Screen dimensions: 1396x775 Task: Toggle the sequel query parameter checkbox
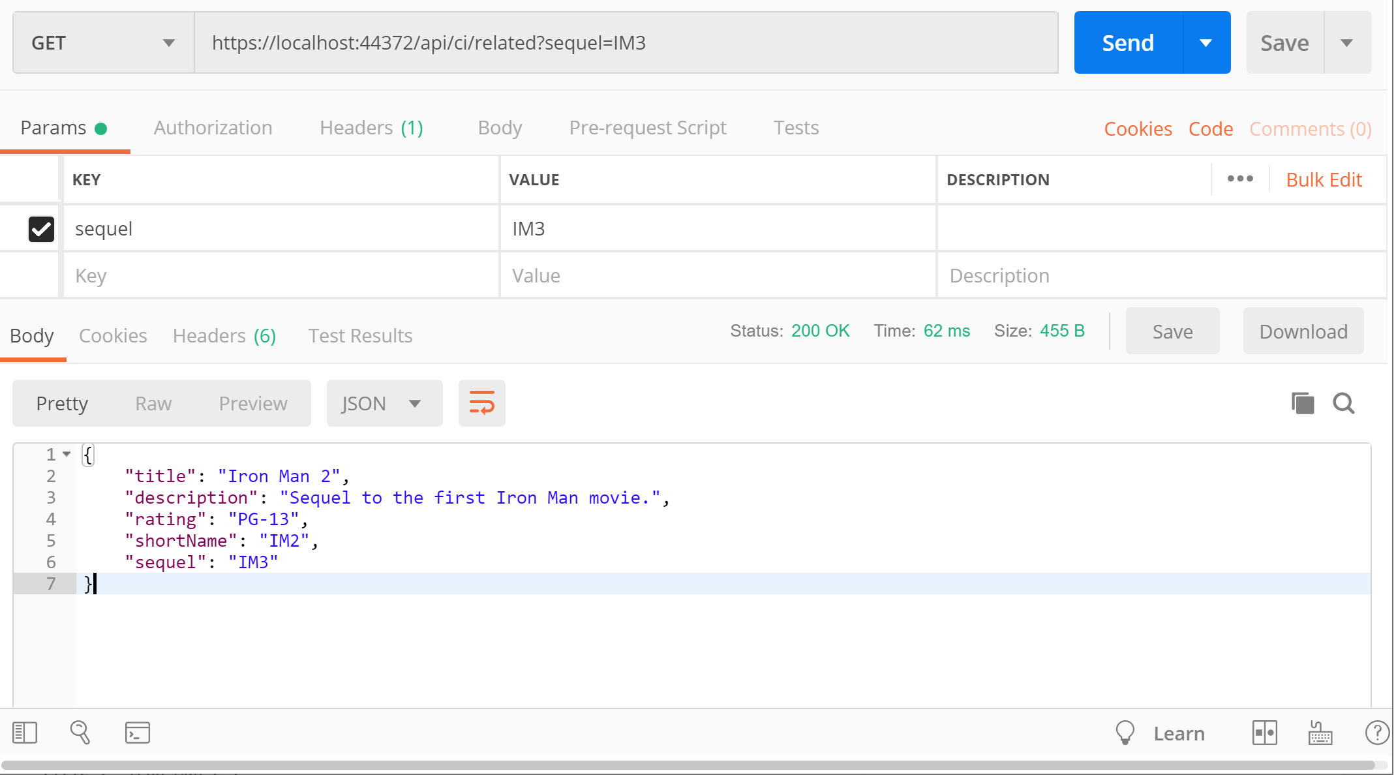(40, 228)
